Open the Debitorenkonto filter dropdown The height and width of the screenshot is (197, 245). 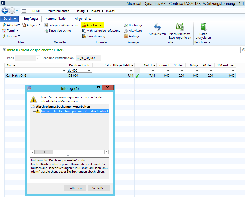[90, 71]
